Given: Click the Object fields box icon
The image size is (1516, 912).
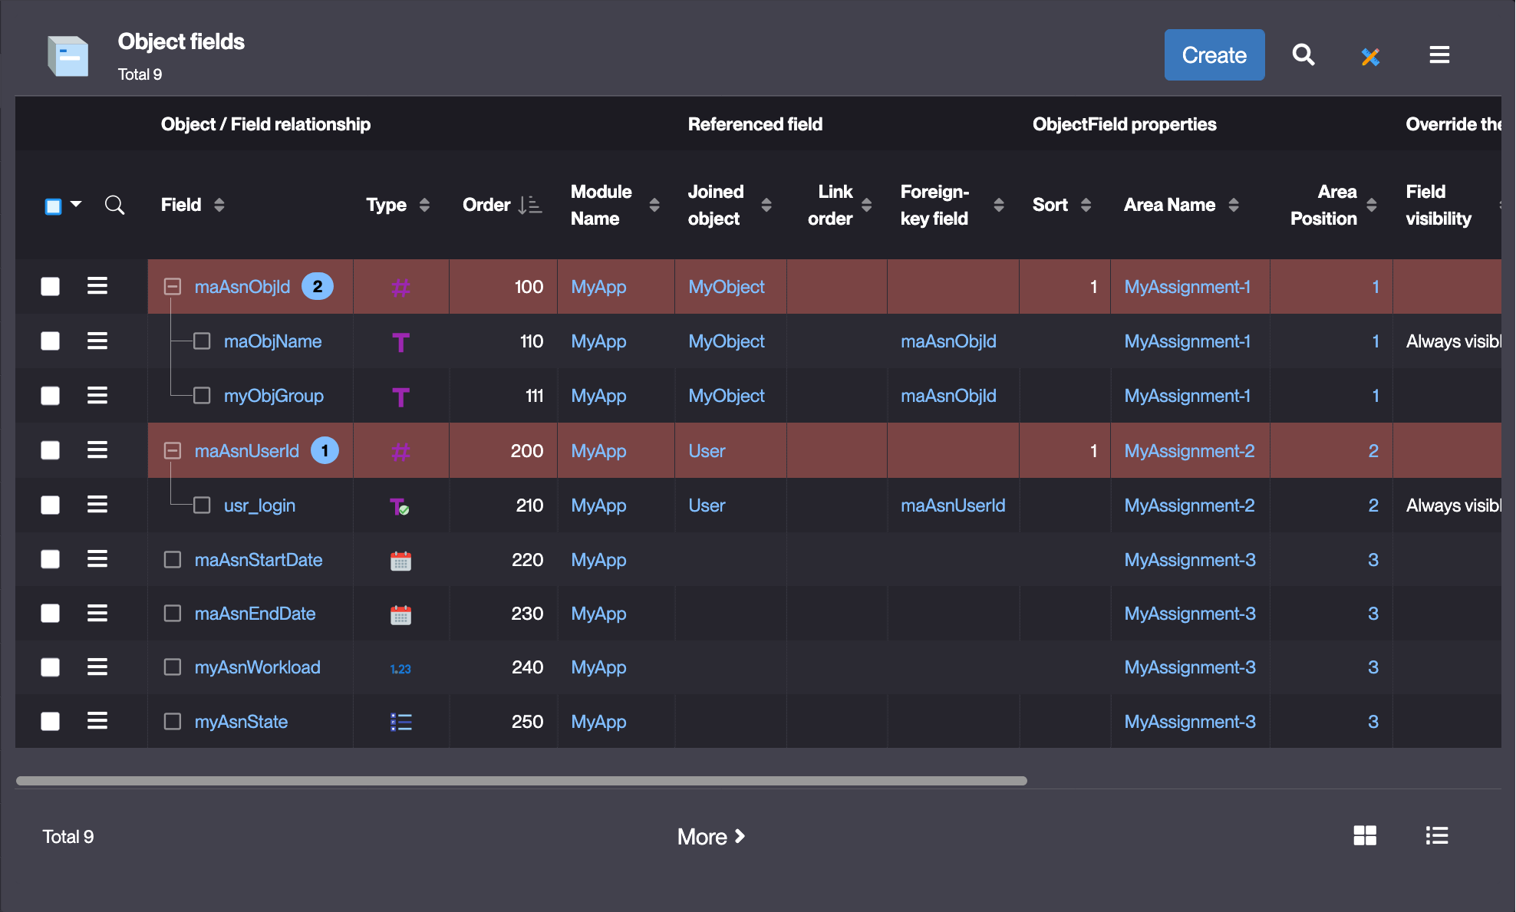Looking at the screenshot, I should pos(68,56).
